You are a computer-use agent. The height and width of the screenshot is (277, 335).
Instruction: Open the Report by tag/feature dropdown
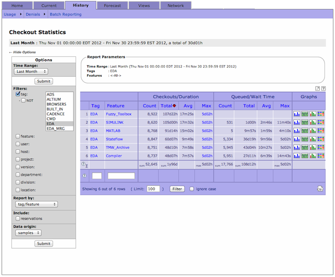35,204
